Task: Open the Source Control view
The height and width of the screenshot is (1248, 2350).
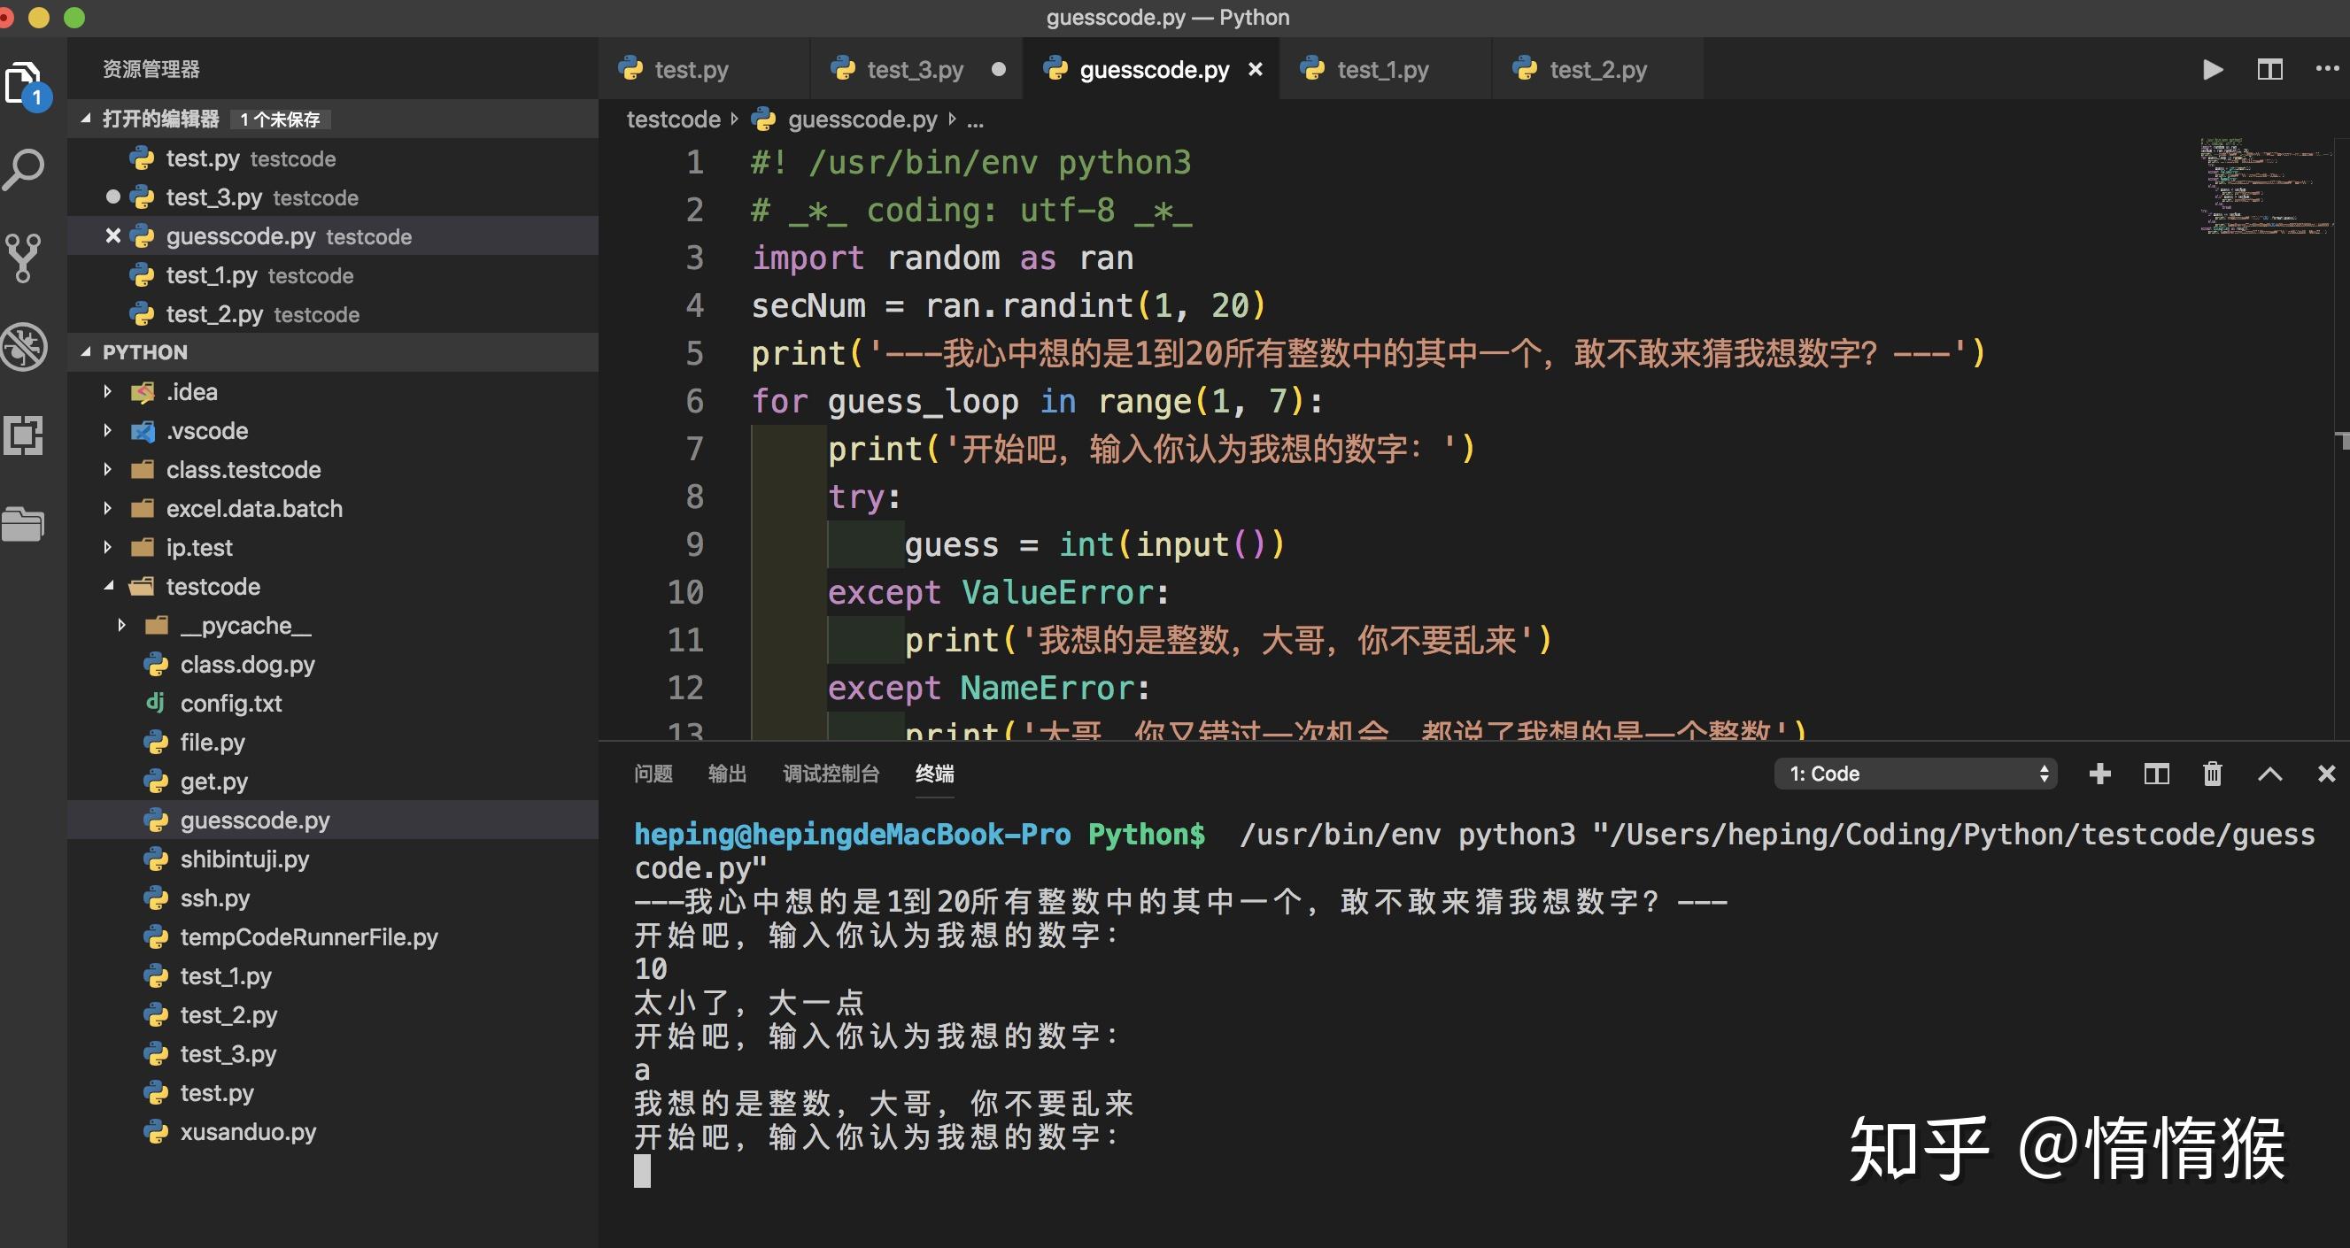Action: tap(25, 257)
